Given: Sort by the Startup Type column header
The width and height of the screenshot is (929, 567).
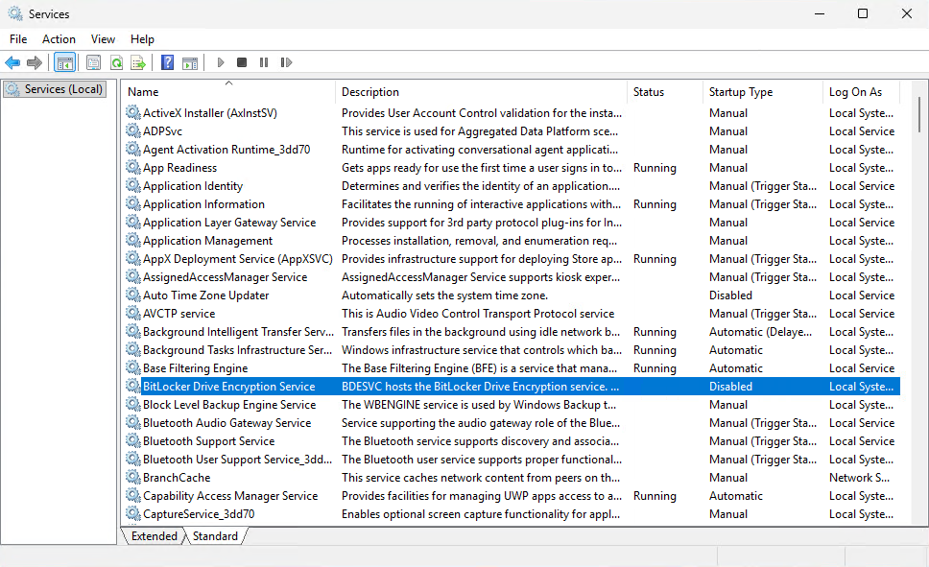Looking at the screenshot, I should 740,92.
